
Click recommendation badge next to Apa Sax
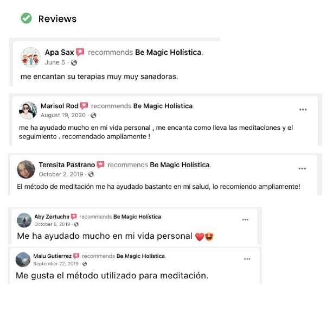click(80, 52)
